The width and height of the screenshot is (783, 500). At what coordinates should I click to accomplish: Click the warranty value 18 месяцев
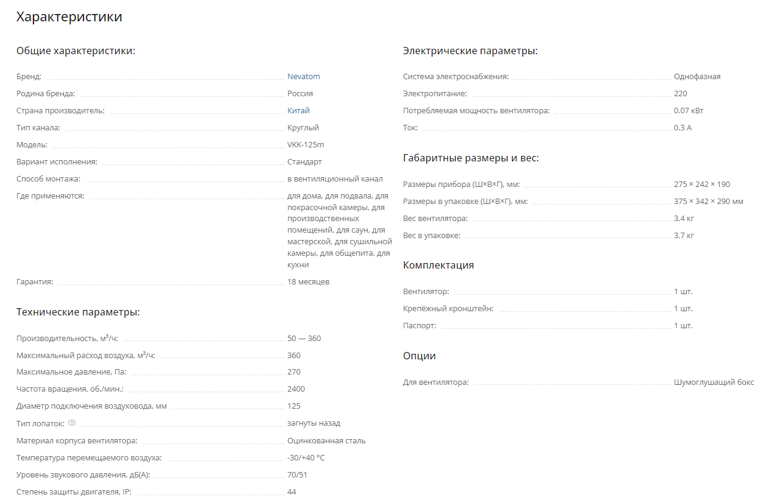click(x=308, y=282)
